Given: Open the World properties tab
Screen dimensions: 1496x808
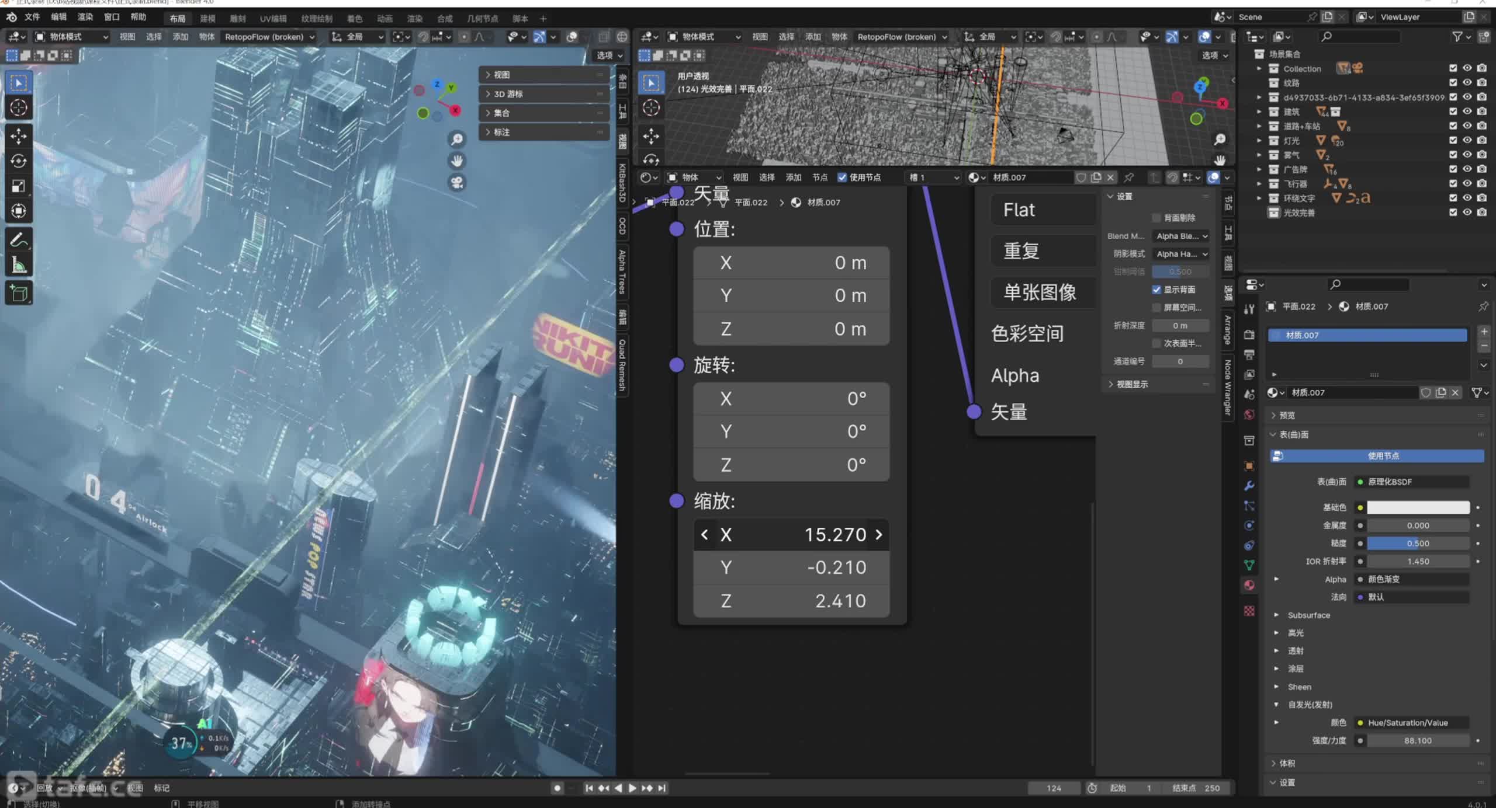Looking at the screenshot, I should [1249, 415].
